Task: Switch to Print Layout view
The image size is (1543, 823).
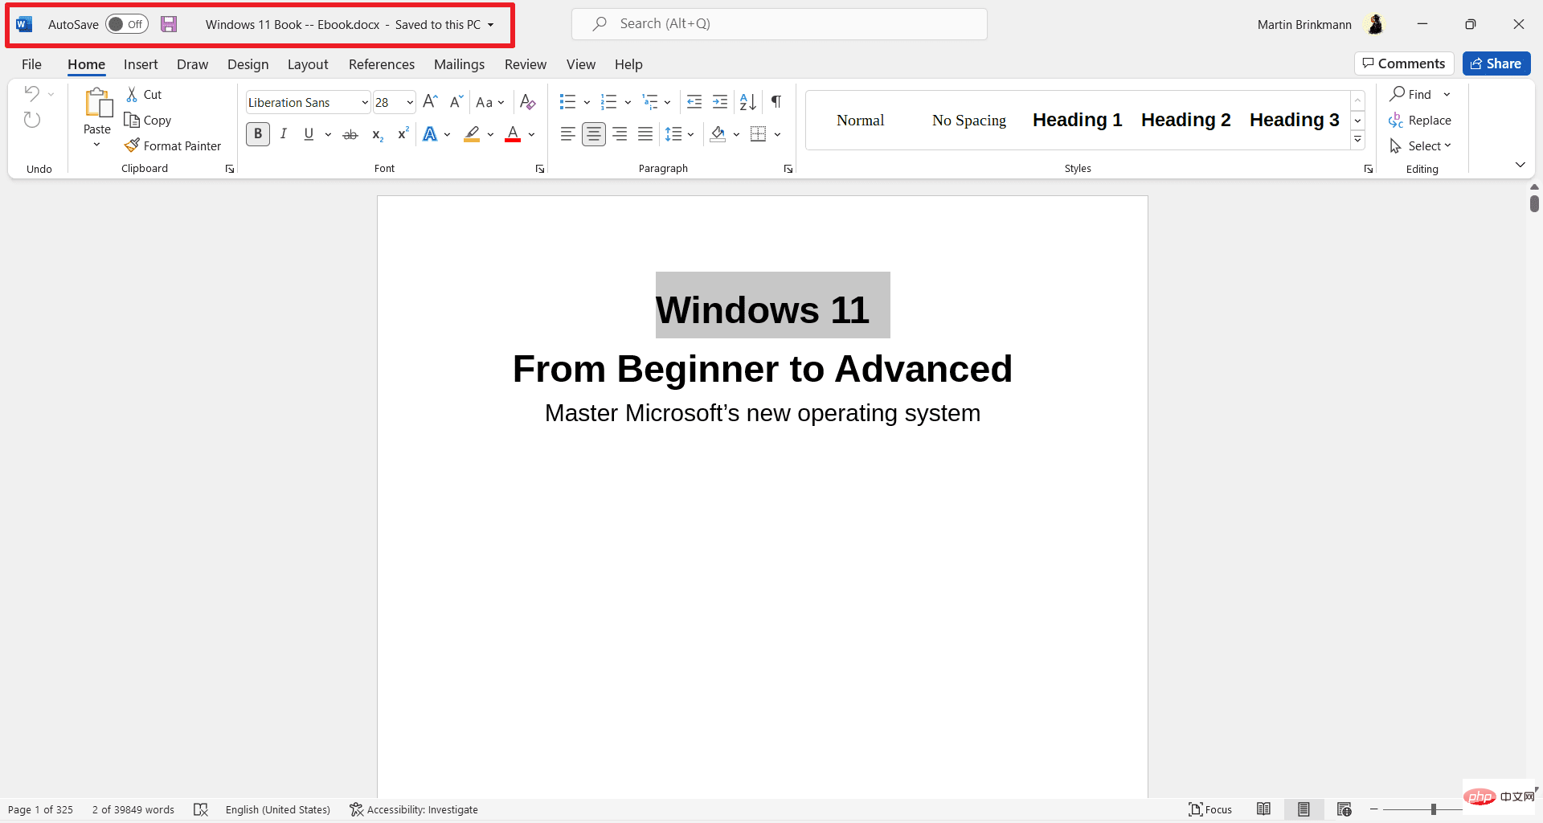Action: (1304, 809)
